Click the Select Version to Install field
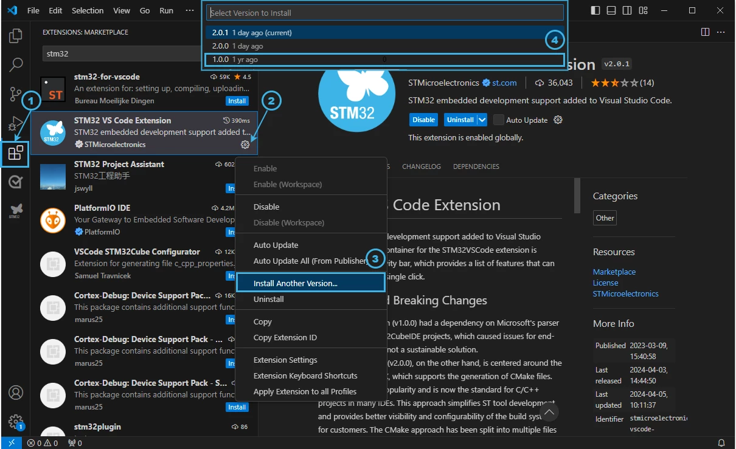 [x=385, y=13]
